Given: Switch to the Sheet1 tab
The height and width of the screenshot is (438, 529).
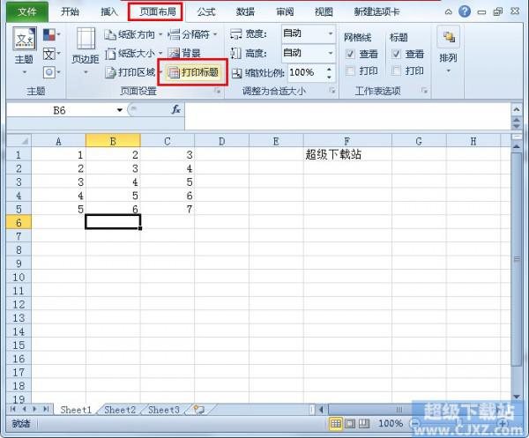Looking at the screenshot, I should [x=76, y=410].
